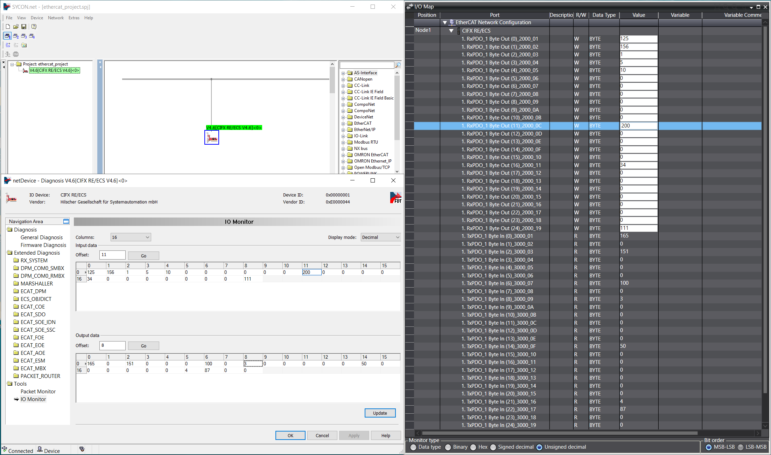Open the Network menu
This screenshot has width=771, height=455.
coord(56,18)
